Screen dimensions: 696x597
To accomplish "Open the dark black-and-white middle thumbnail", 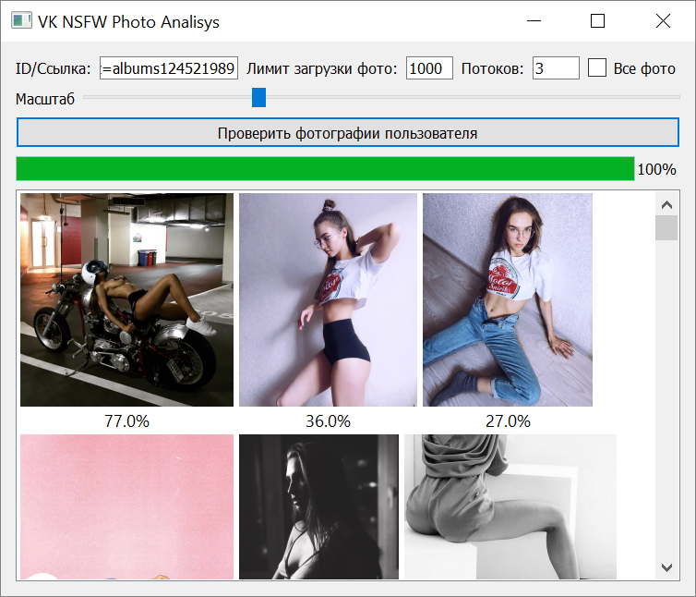I will (318, 506).
